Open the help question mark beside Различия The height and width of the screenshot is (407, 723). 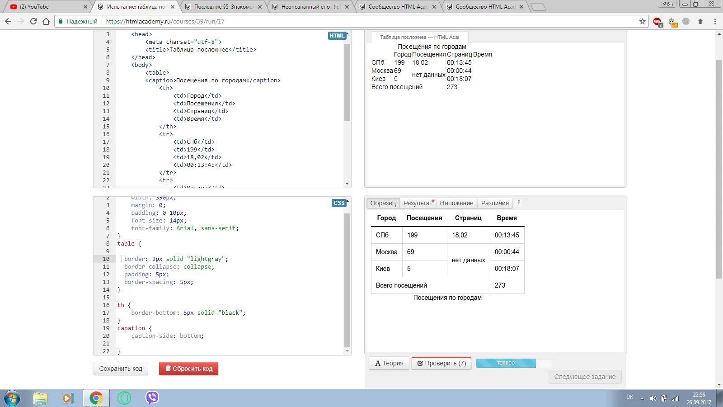tap(519, 203)
